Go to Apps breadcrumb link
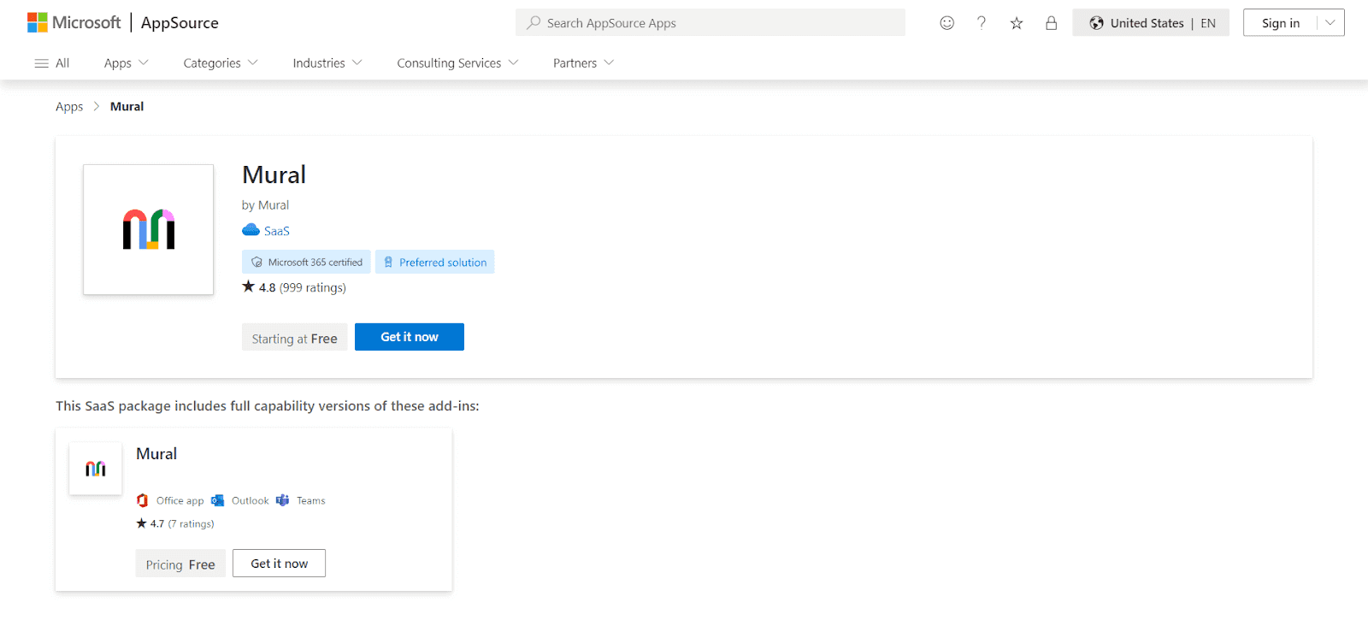 click(x=69, y=107)
